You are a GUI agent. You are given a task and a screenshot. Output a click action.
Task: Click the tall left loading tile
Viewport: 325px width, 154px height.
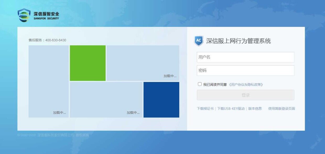coord(48,81)
